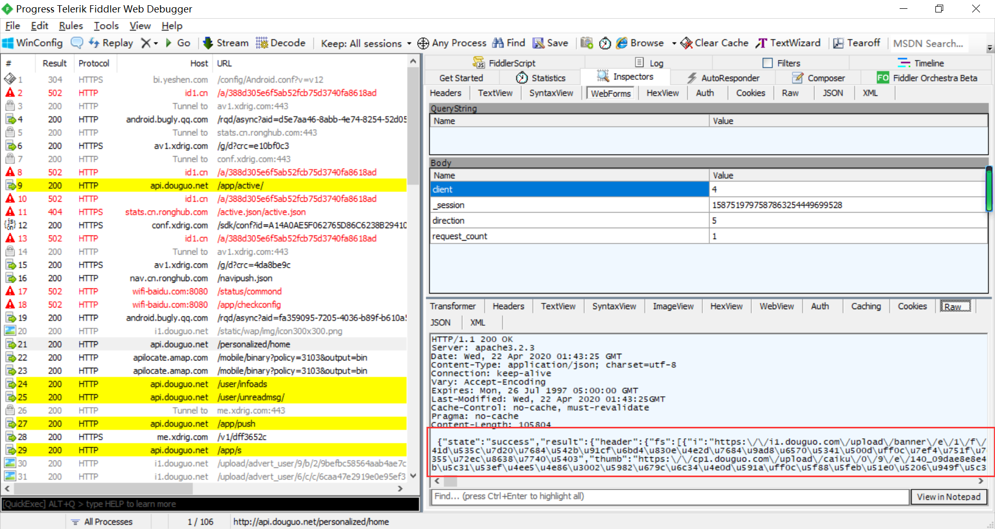Click the lock icon on session 26
The image size is (995, 529).
(10, 410)
